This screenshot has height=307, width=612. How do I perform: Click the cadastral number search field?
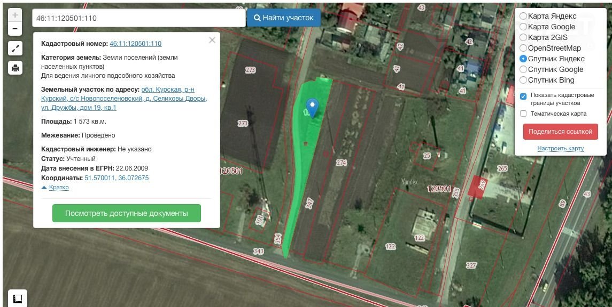(x=138, y=18)
